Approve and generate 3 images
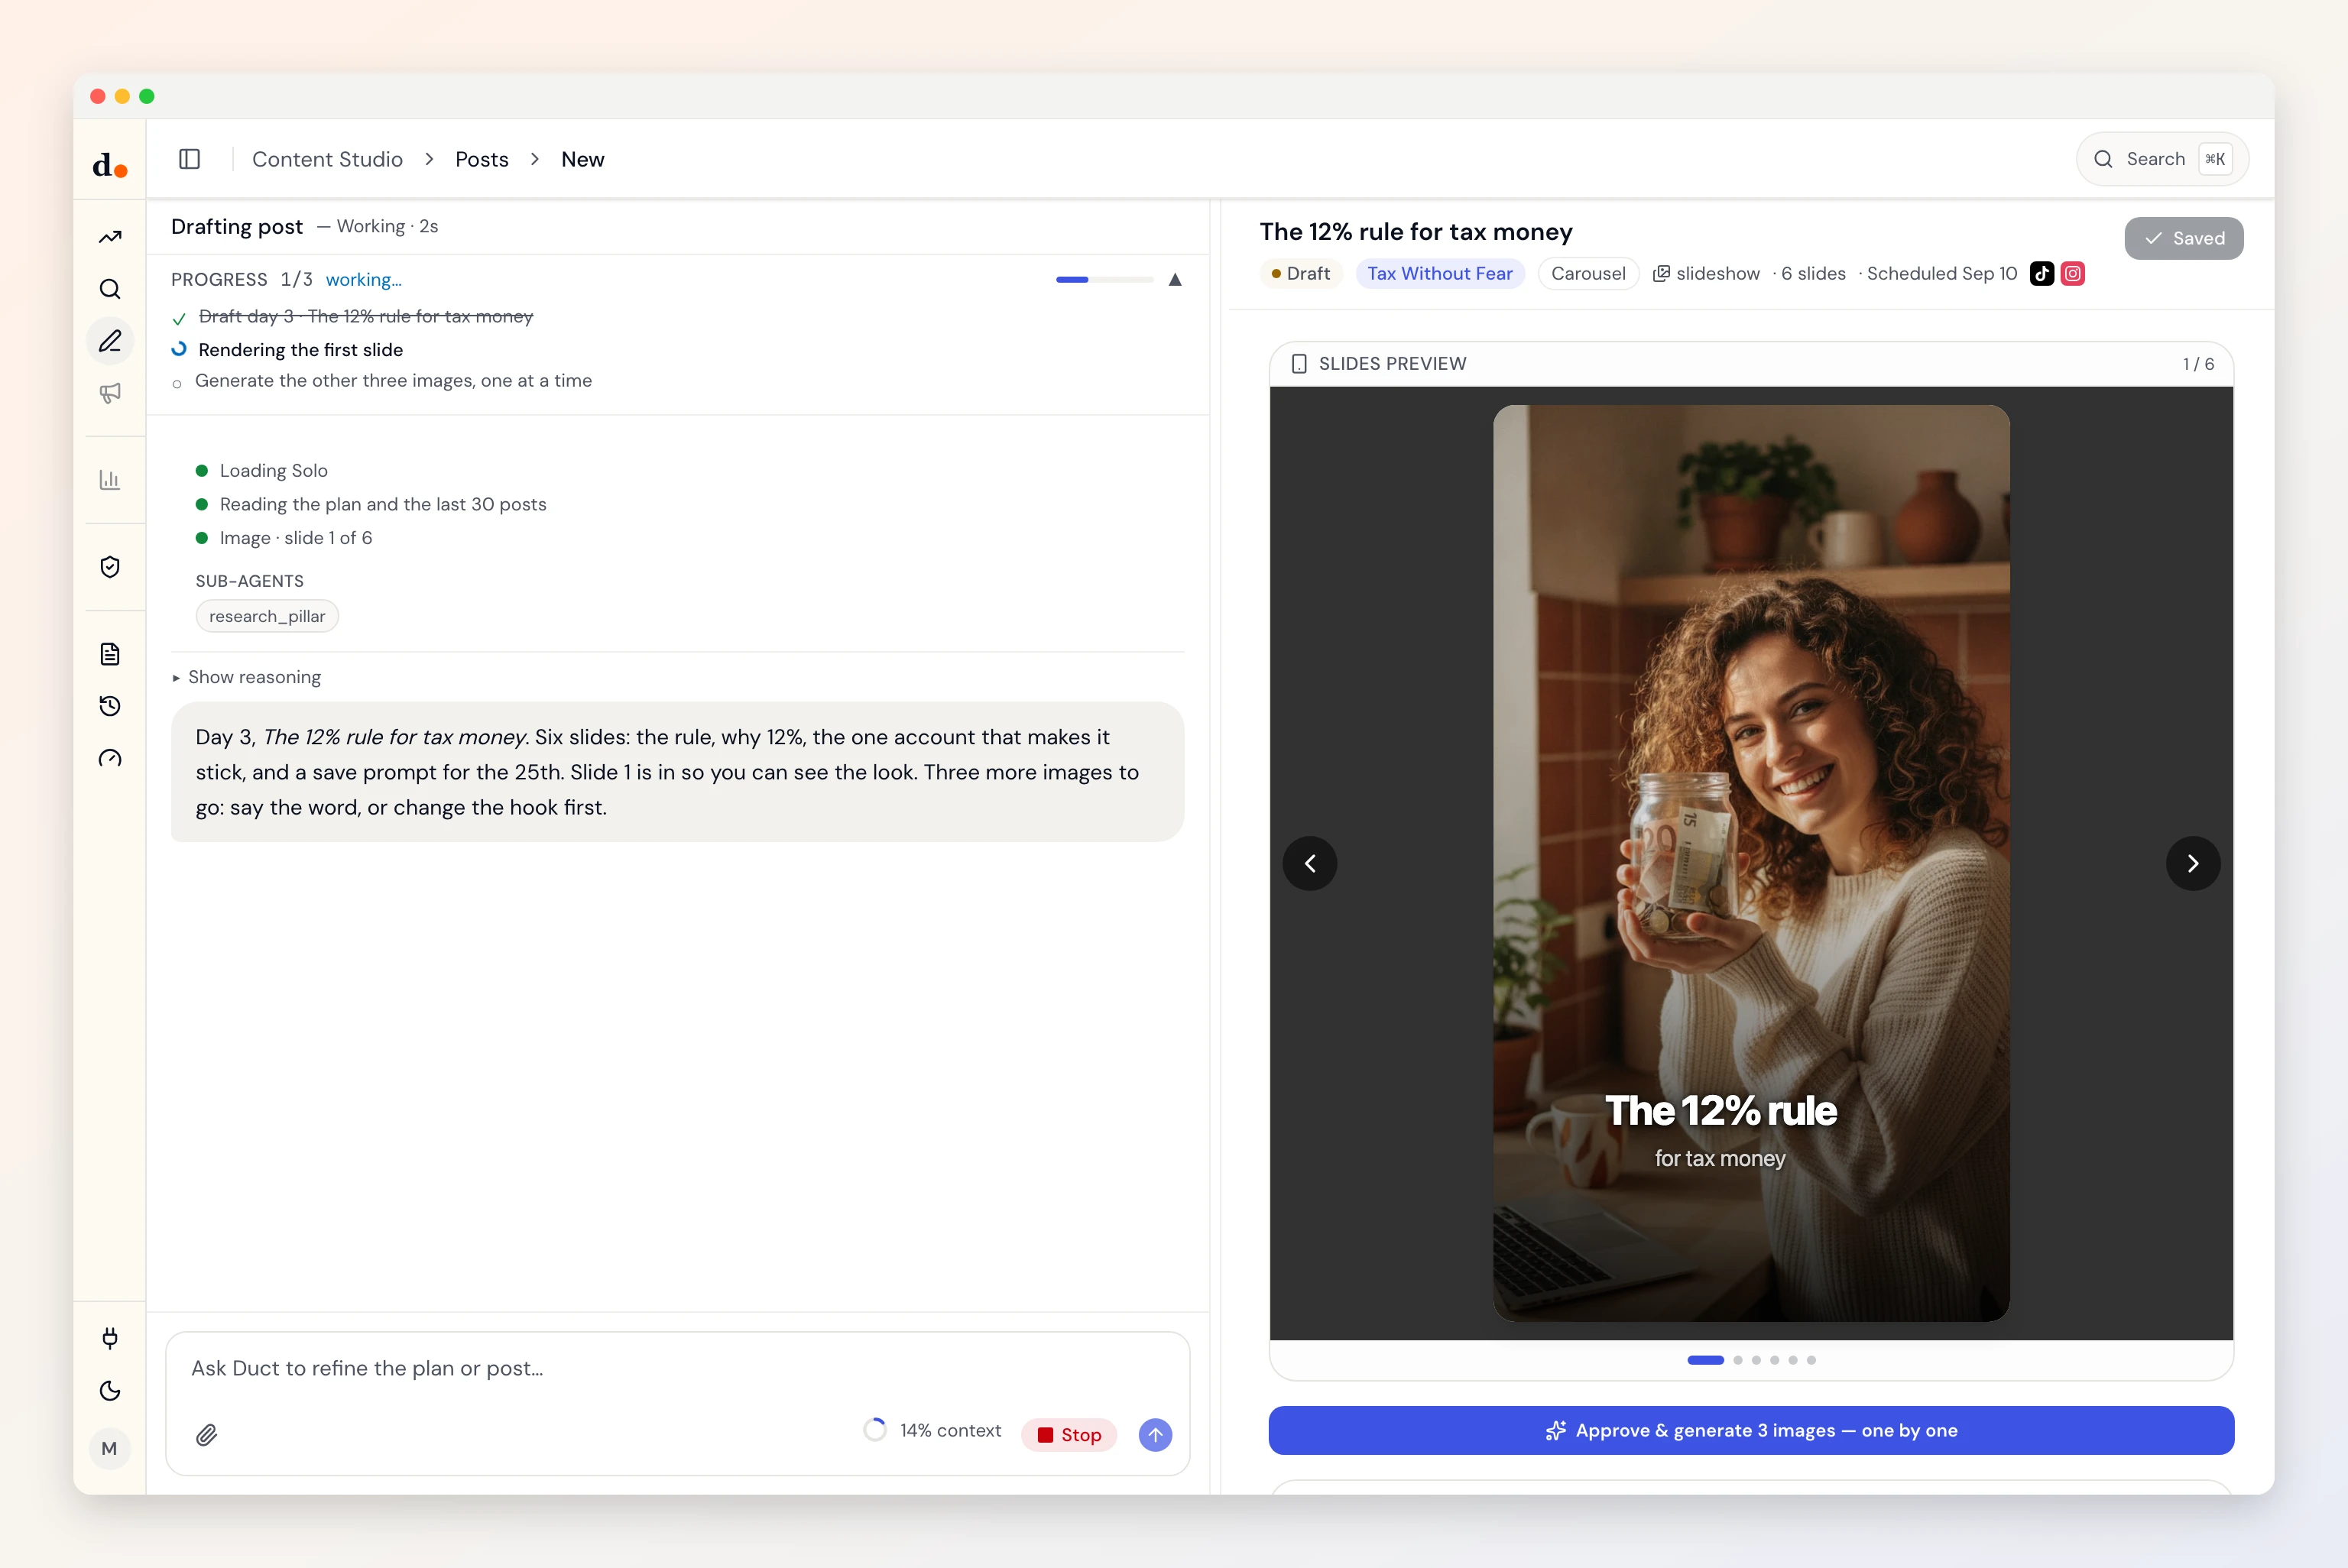Viewport: 2348px width, 1568px height. pyautogui.click(x=1751, y=1430)
